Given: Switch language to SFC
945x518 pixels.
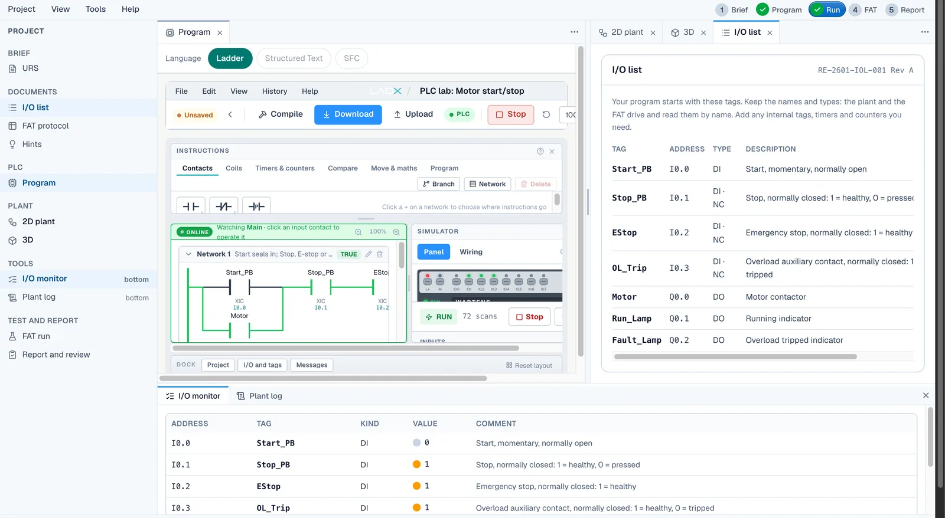Looking at the screenshot, I should click(351, 58).
